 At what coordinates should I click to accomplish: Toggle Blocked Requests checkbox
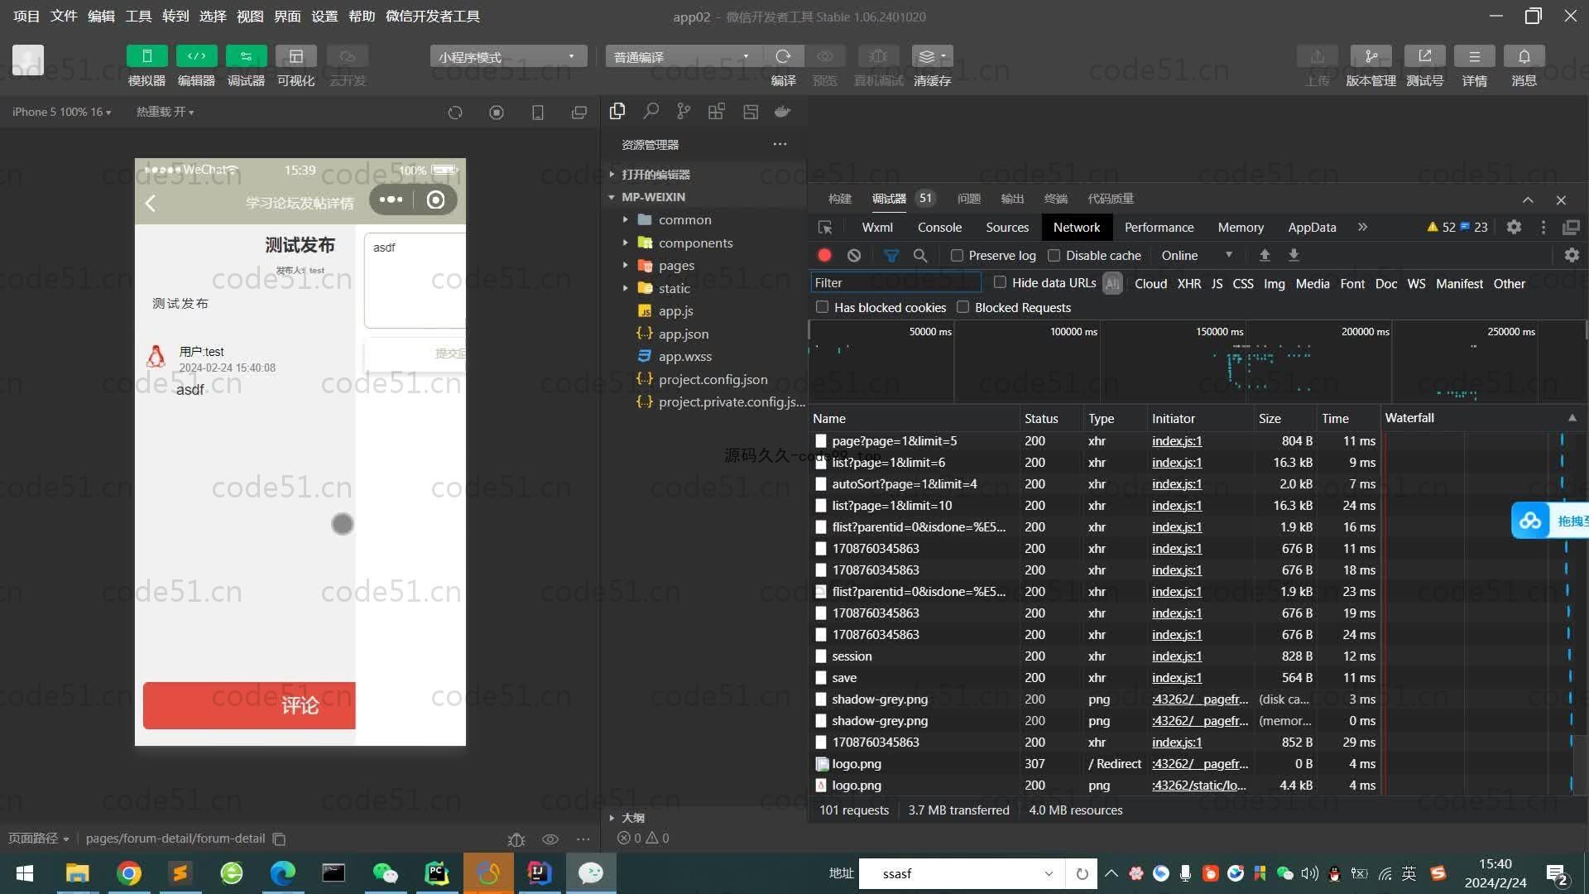point(963,307)
